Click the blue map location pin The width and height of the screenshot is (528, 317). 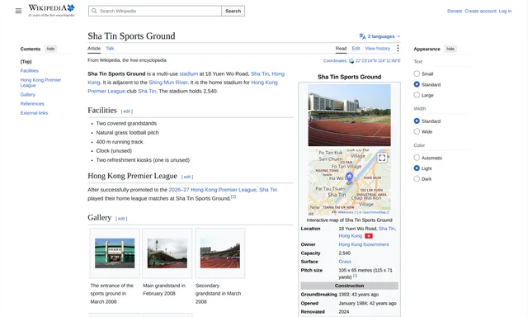(350, 177)
